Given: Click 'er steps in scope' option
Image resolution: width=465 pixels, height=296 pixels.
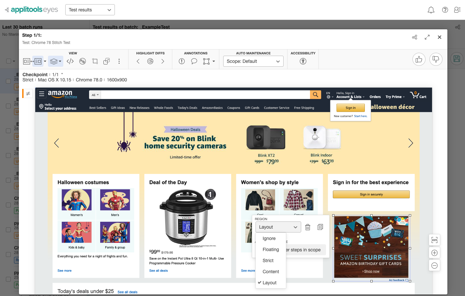Looking at the screenshot, I should [306, 250].
